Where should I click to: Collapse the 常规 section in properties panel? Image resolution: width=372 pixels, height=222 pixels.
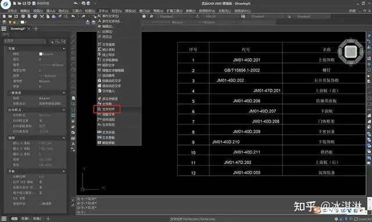63,48
